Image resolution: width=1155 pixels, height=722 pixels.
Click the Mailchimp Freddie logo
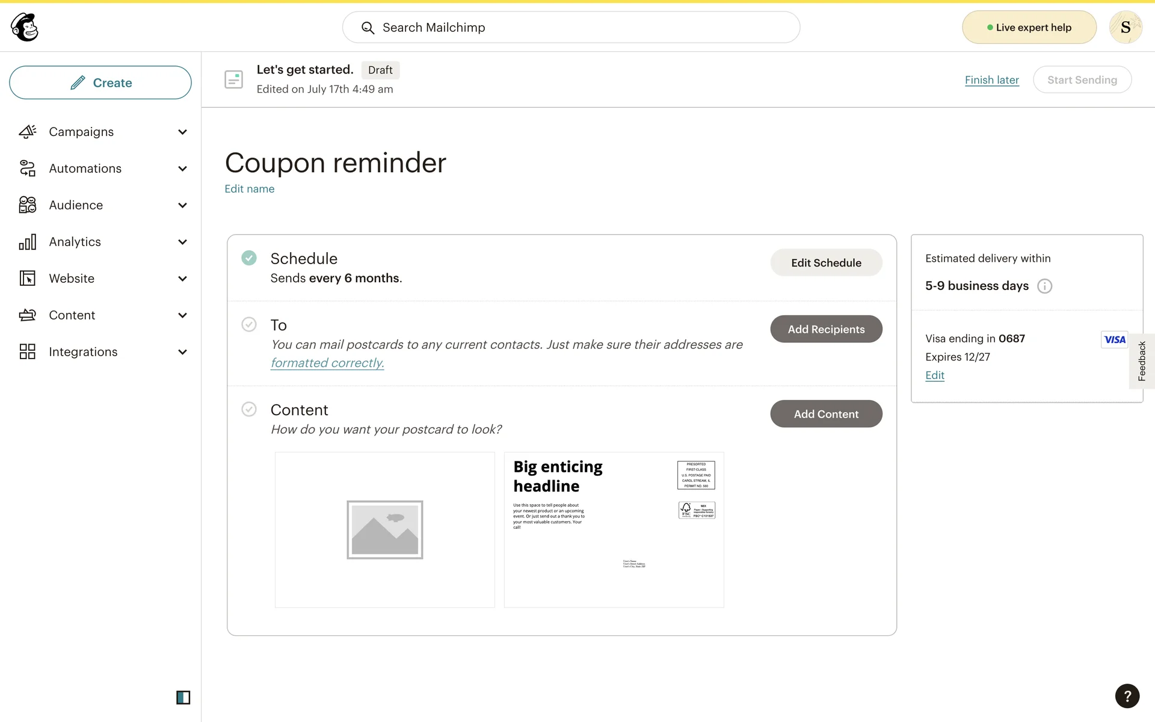coord(25,27)
